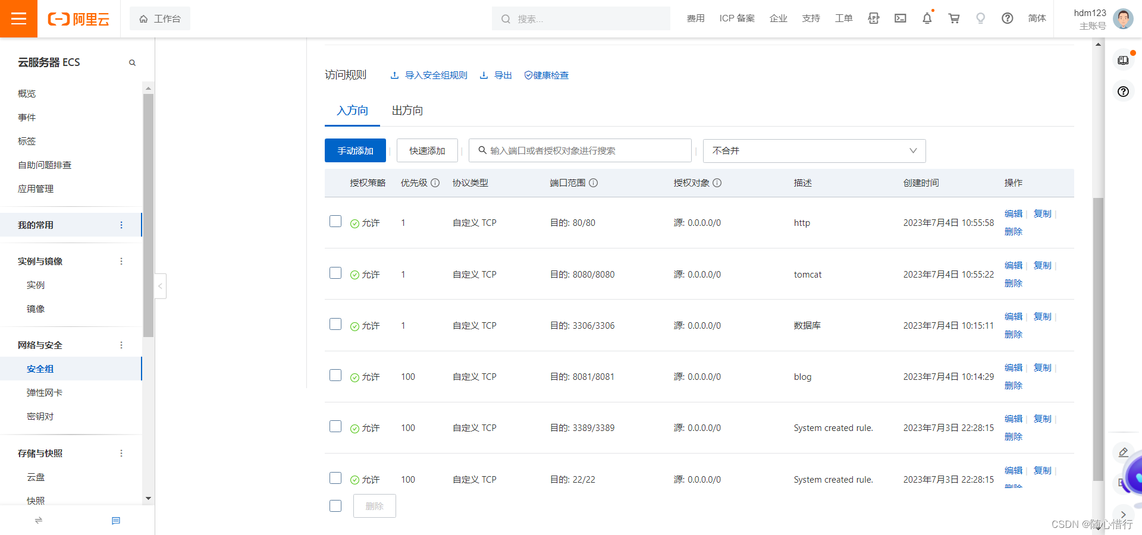Click the main page vertical scrollbar
This screenshot has height=535, width=1142.
click(x=1098, y=339)
